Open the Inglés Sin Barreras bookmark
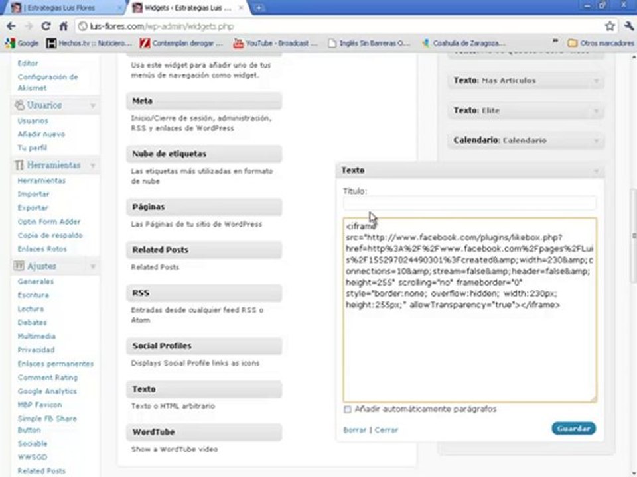This screenshot has height=477, width=637. coord(369,43)
